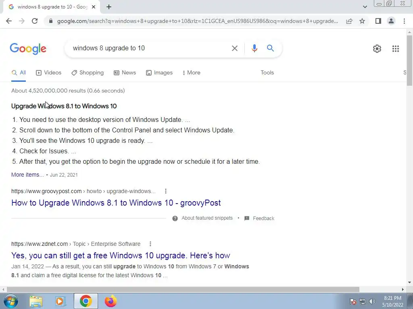Switch to the Images tab
The width and height of the screenshot is (413, 309).
click(x=159, y=73)
